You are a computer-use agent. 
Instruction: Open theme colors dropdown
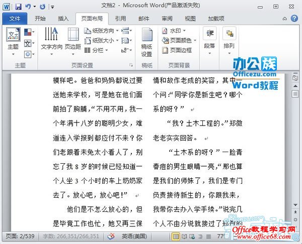(x=29, y=32)
